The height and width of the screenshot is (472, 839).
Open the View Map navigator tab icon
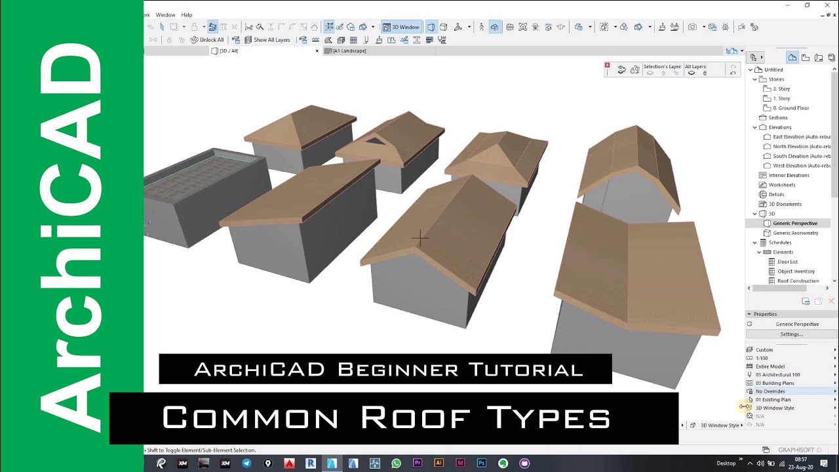pos(806,58)
